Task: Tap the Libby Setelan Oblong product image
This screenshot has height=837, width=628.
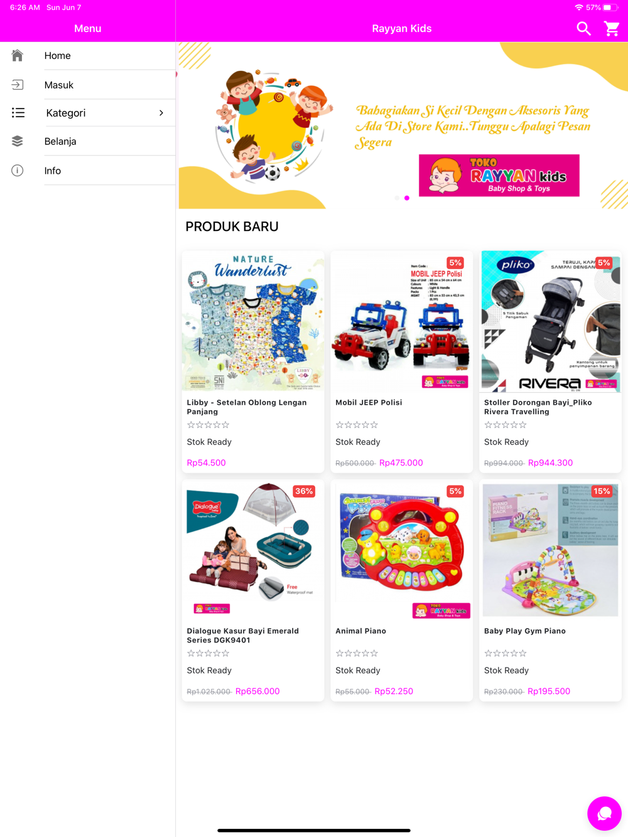Action: tap(253, 321)
